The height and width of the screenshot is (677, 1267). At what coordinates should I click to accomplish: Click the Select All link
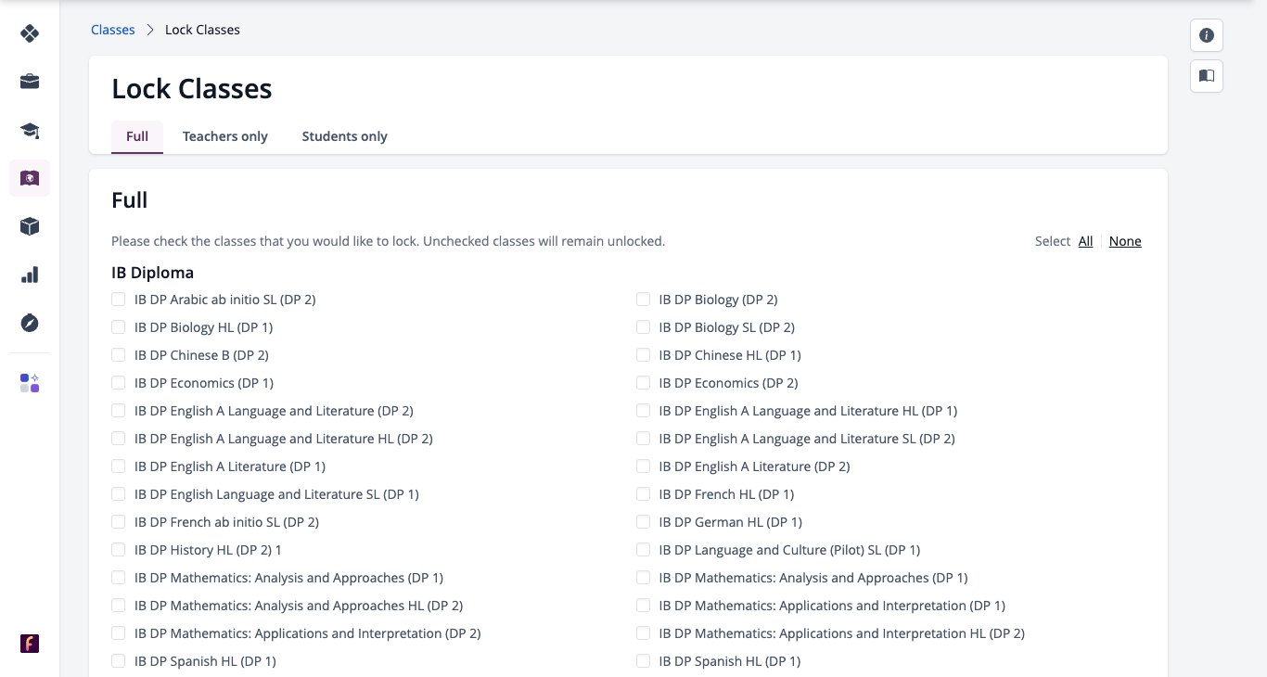coord(1085,241)
